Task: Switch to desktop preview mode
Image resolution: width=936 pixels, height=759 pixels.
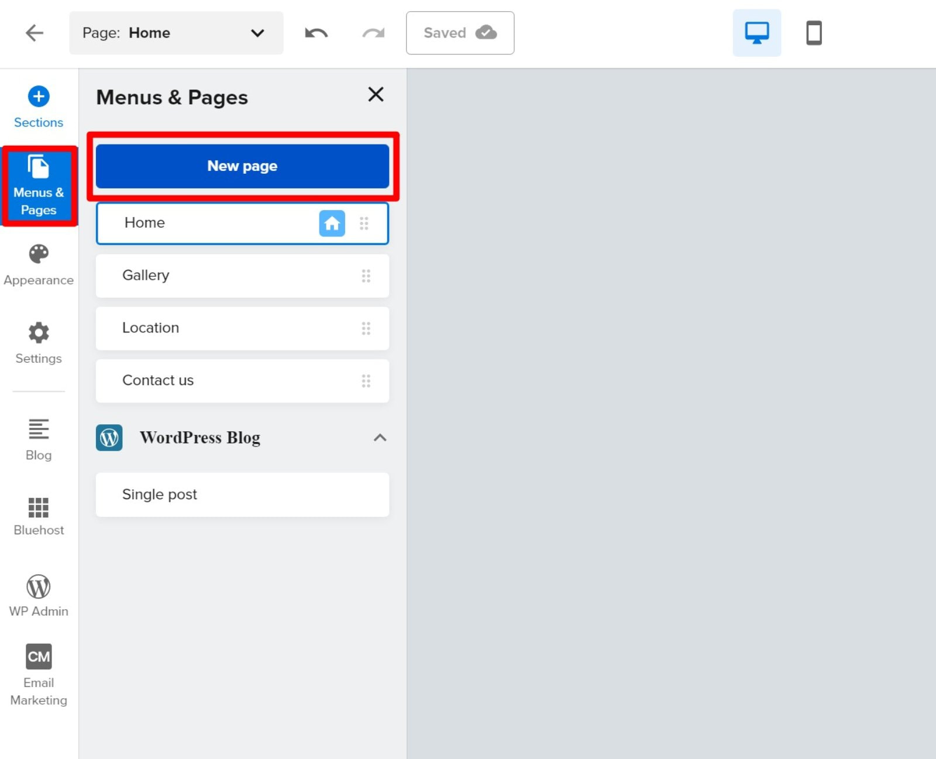Action: coord(757,33)
